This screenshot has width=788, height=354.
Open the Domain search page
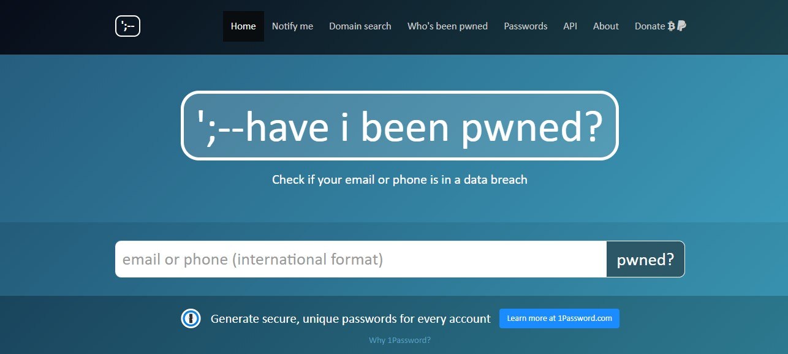click(x=360, y=26)
